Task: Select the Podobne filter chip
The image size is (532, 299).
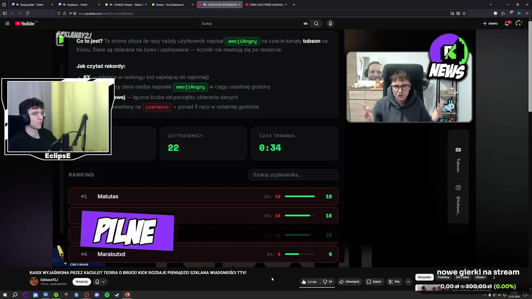Action: 443,277
